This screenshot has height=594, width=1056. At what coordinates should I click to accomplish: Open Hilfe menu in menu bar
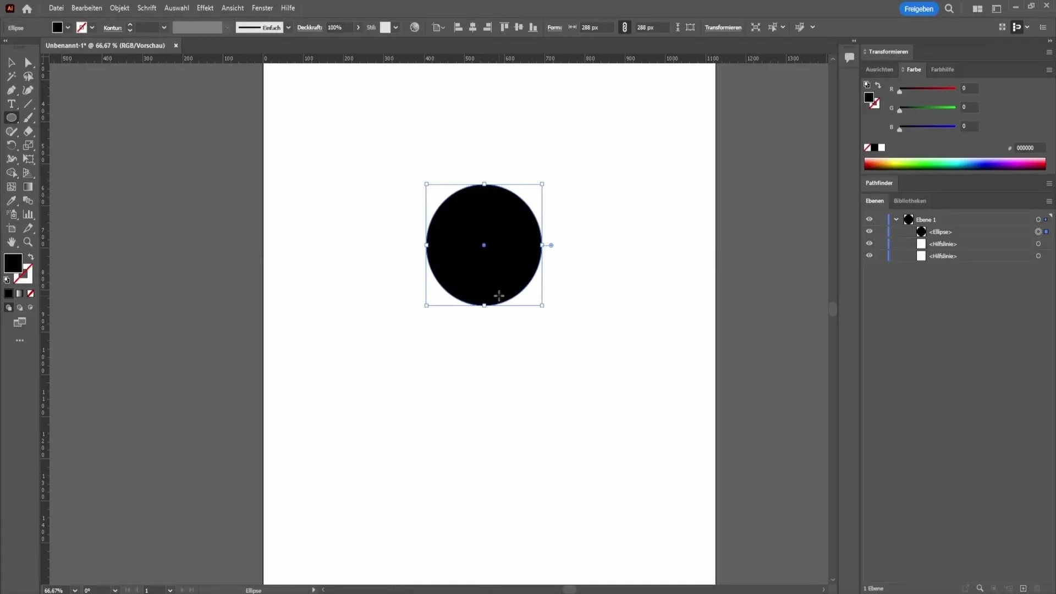pos(287,8)
